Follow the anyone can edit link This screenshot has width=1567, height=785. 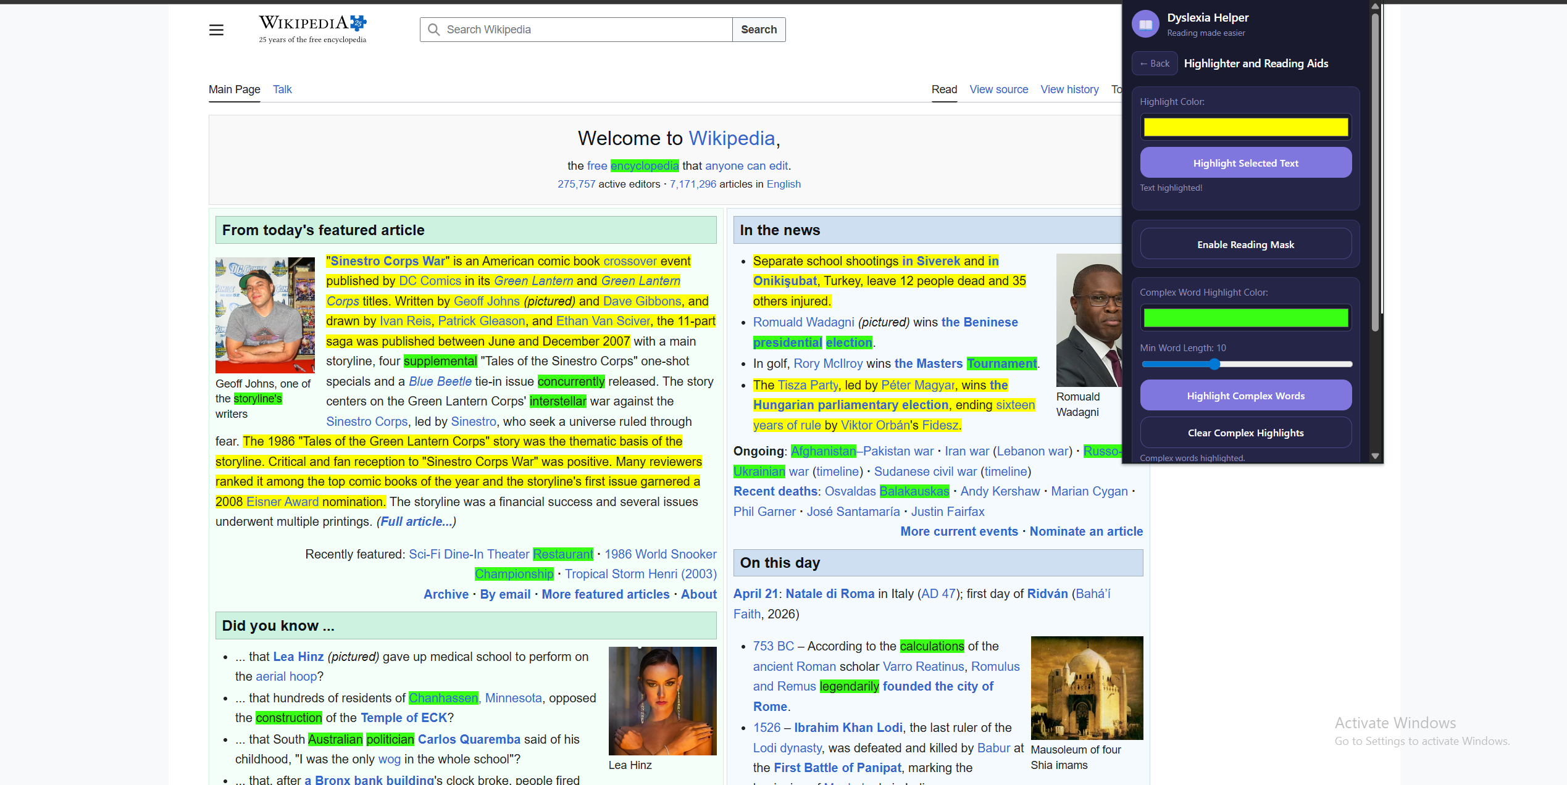[746, 165]
